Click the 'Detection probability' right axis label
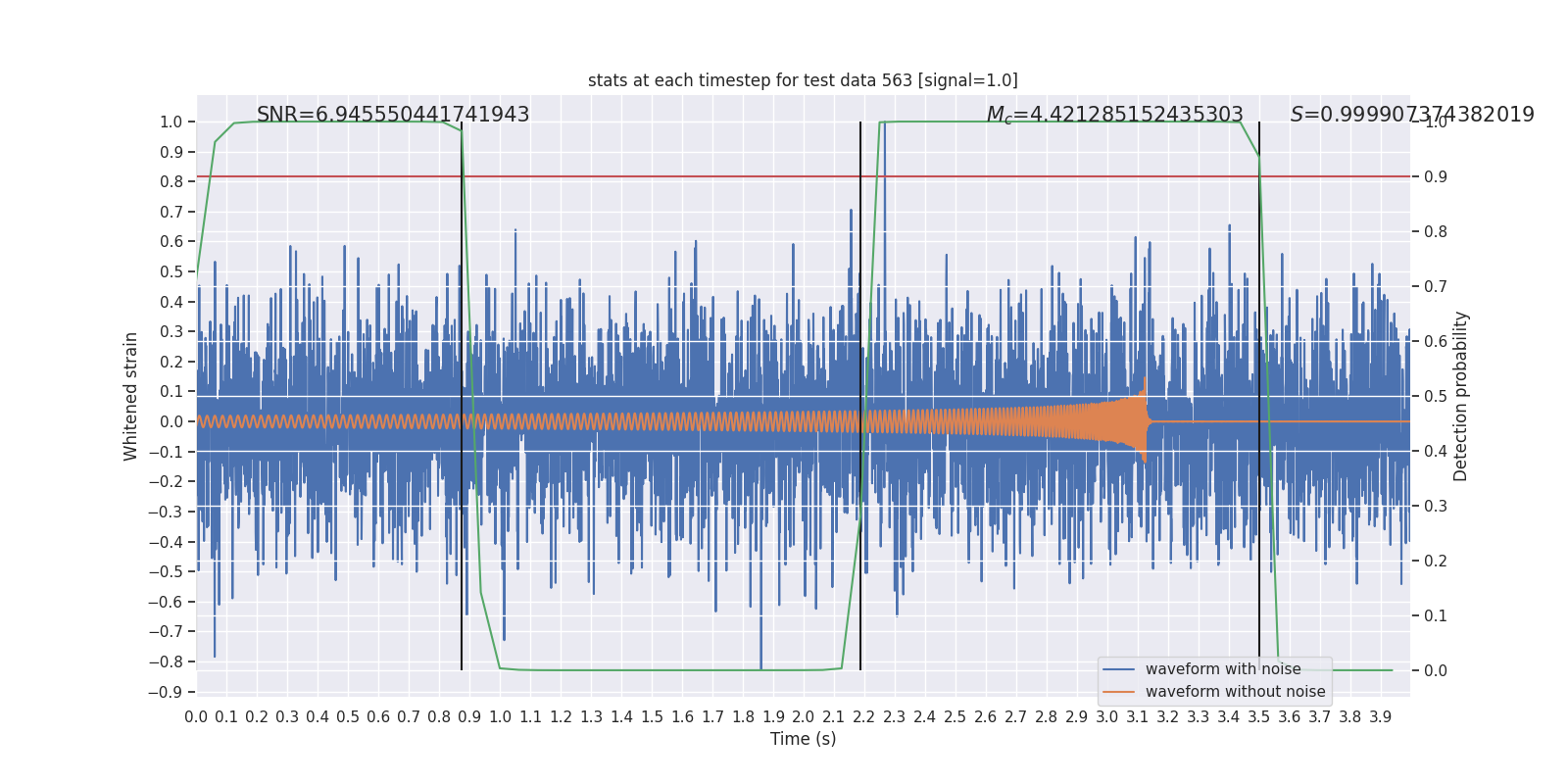 pos(1461,396)
